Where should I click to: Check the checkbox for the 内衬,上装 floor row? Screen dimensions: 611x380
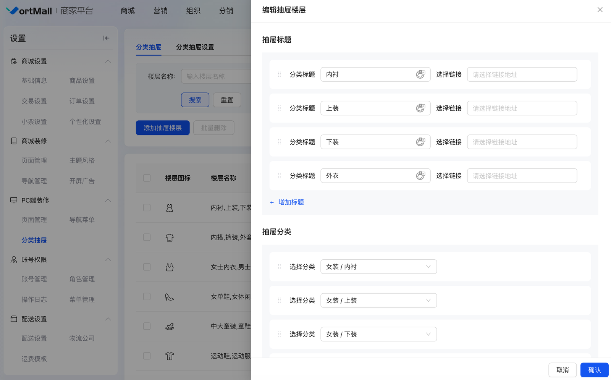pos(147,208)
